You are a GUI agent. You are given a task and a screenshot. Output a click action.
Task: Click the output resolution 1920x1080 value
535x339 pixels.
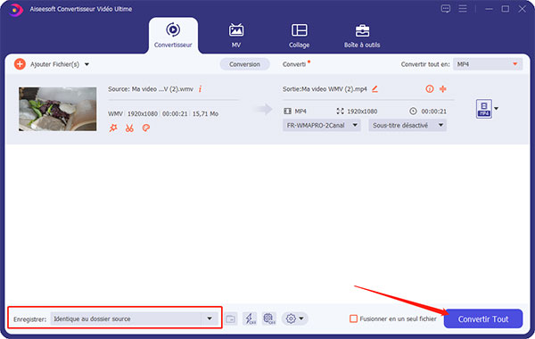[362, 112]
